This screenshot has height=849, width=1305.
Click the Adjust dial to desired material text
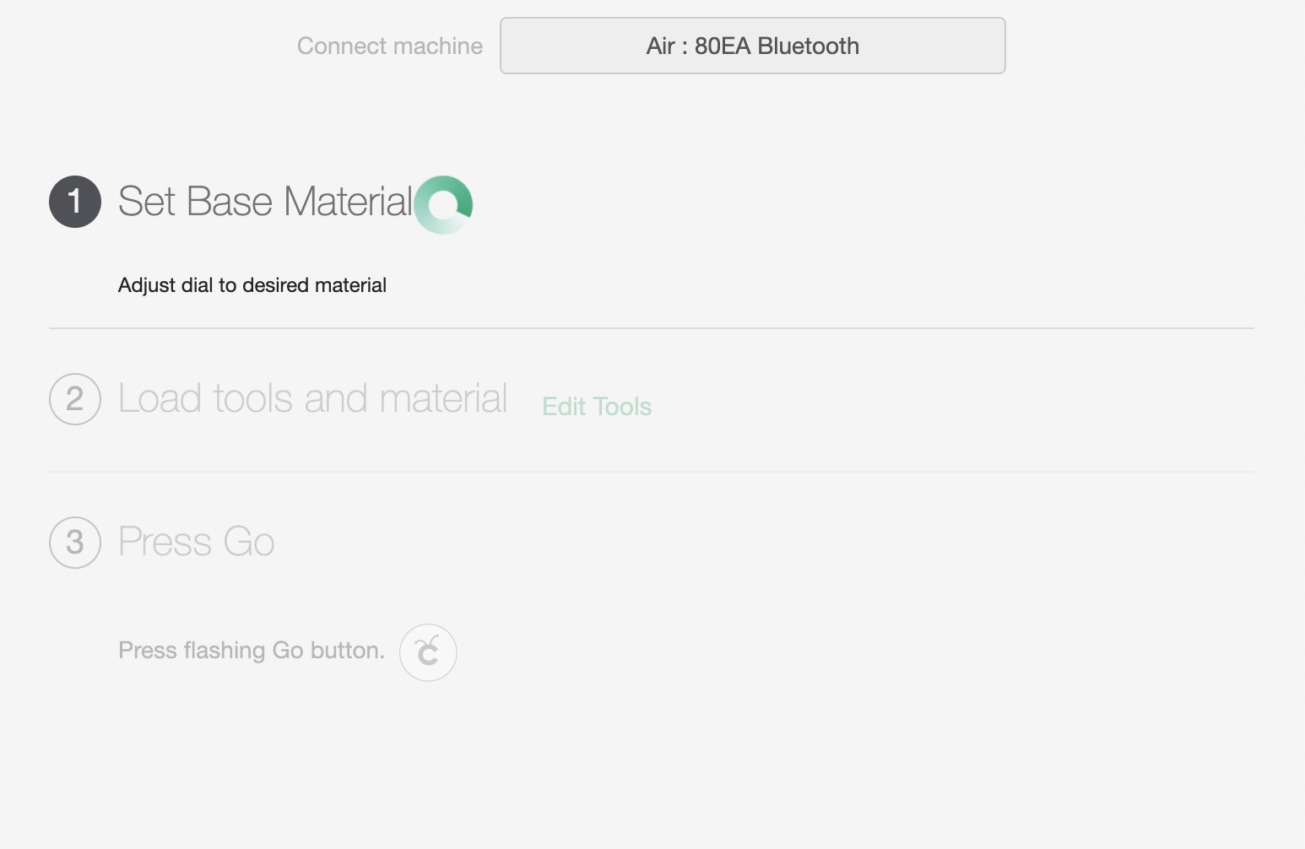[x=252, y=285]
